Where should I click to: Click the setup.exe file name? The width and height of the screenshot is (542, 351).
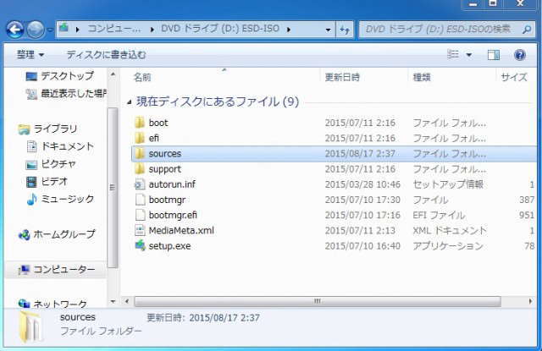click(169, 246)
